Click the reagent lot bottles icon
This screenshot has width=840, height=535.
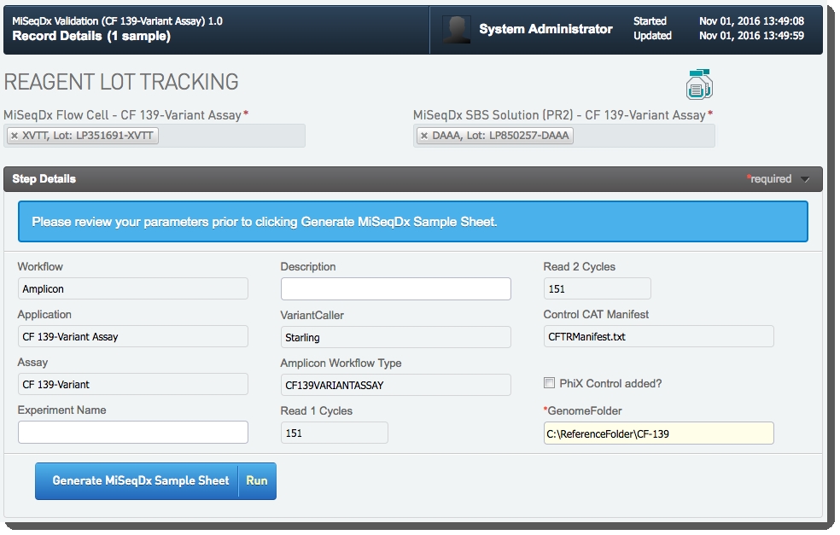tap(699, 84)
